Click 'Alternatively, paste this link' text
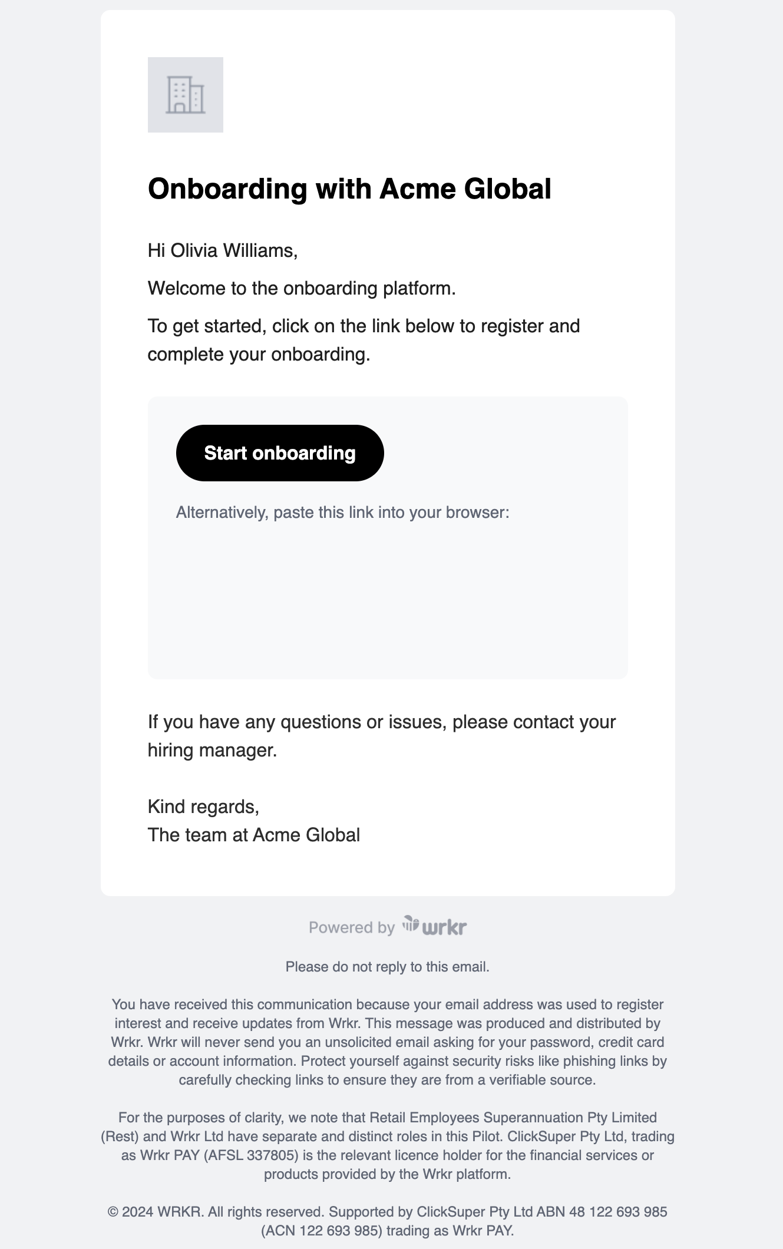This screenshot has width=783, height=1249. point(342,513)
